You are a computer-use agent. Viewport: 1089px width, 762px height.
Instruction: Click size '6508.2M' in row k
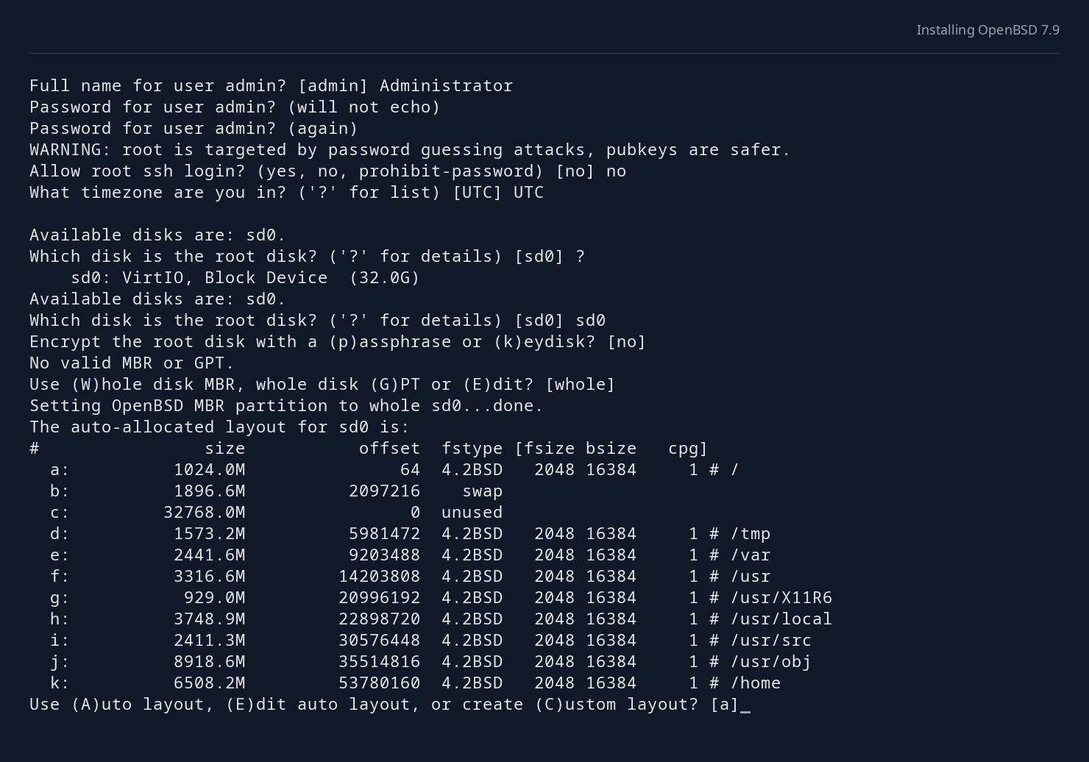pos(209,683)
